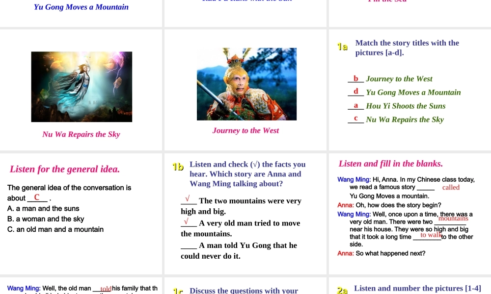The image size is (491, 294).
Task: Select option 'C. an old man and a mountain'
Action: 55,229
